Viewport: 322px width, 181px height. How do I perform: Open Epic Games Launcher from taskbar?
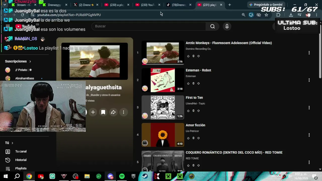click(133, 176)
